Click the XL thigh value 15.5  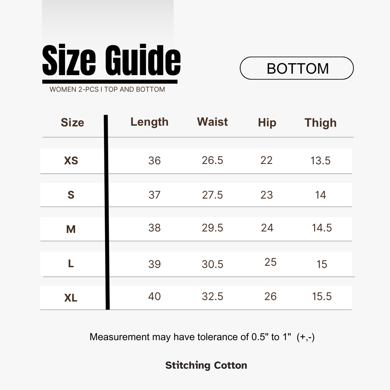pyautogui.click(x=322, y=296)
